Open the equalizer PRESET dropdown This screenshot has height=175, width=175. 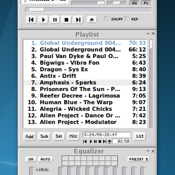pos(139,159)
